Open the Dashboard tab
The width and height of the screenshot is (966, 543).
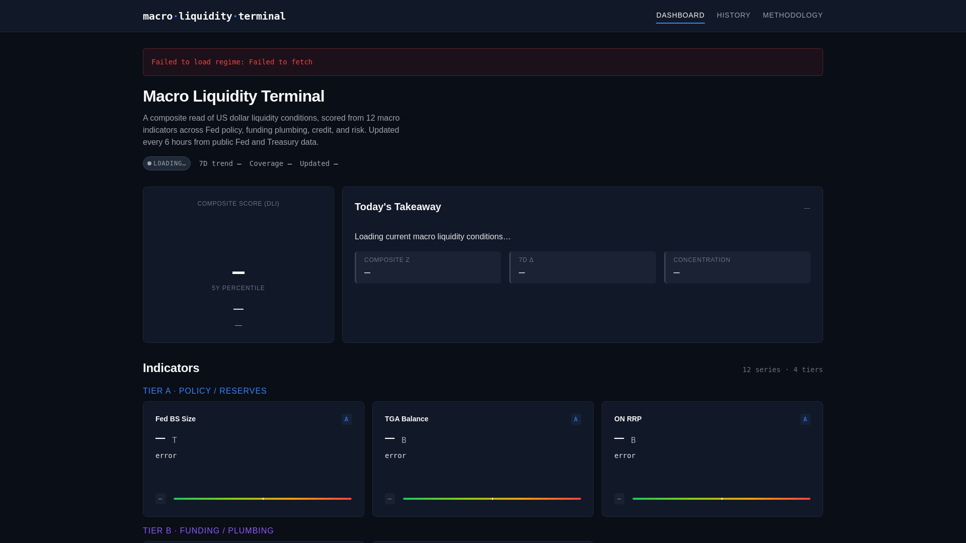tap(680, 16)
